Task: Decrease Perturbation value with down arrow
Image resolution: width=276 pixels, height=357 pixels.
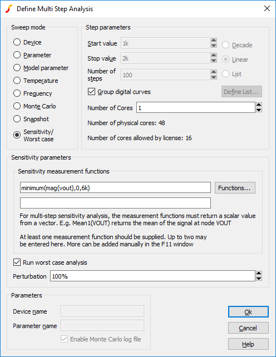Action: point(259,279)
